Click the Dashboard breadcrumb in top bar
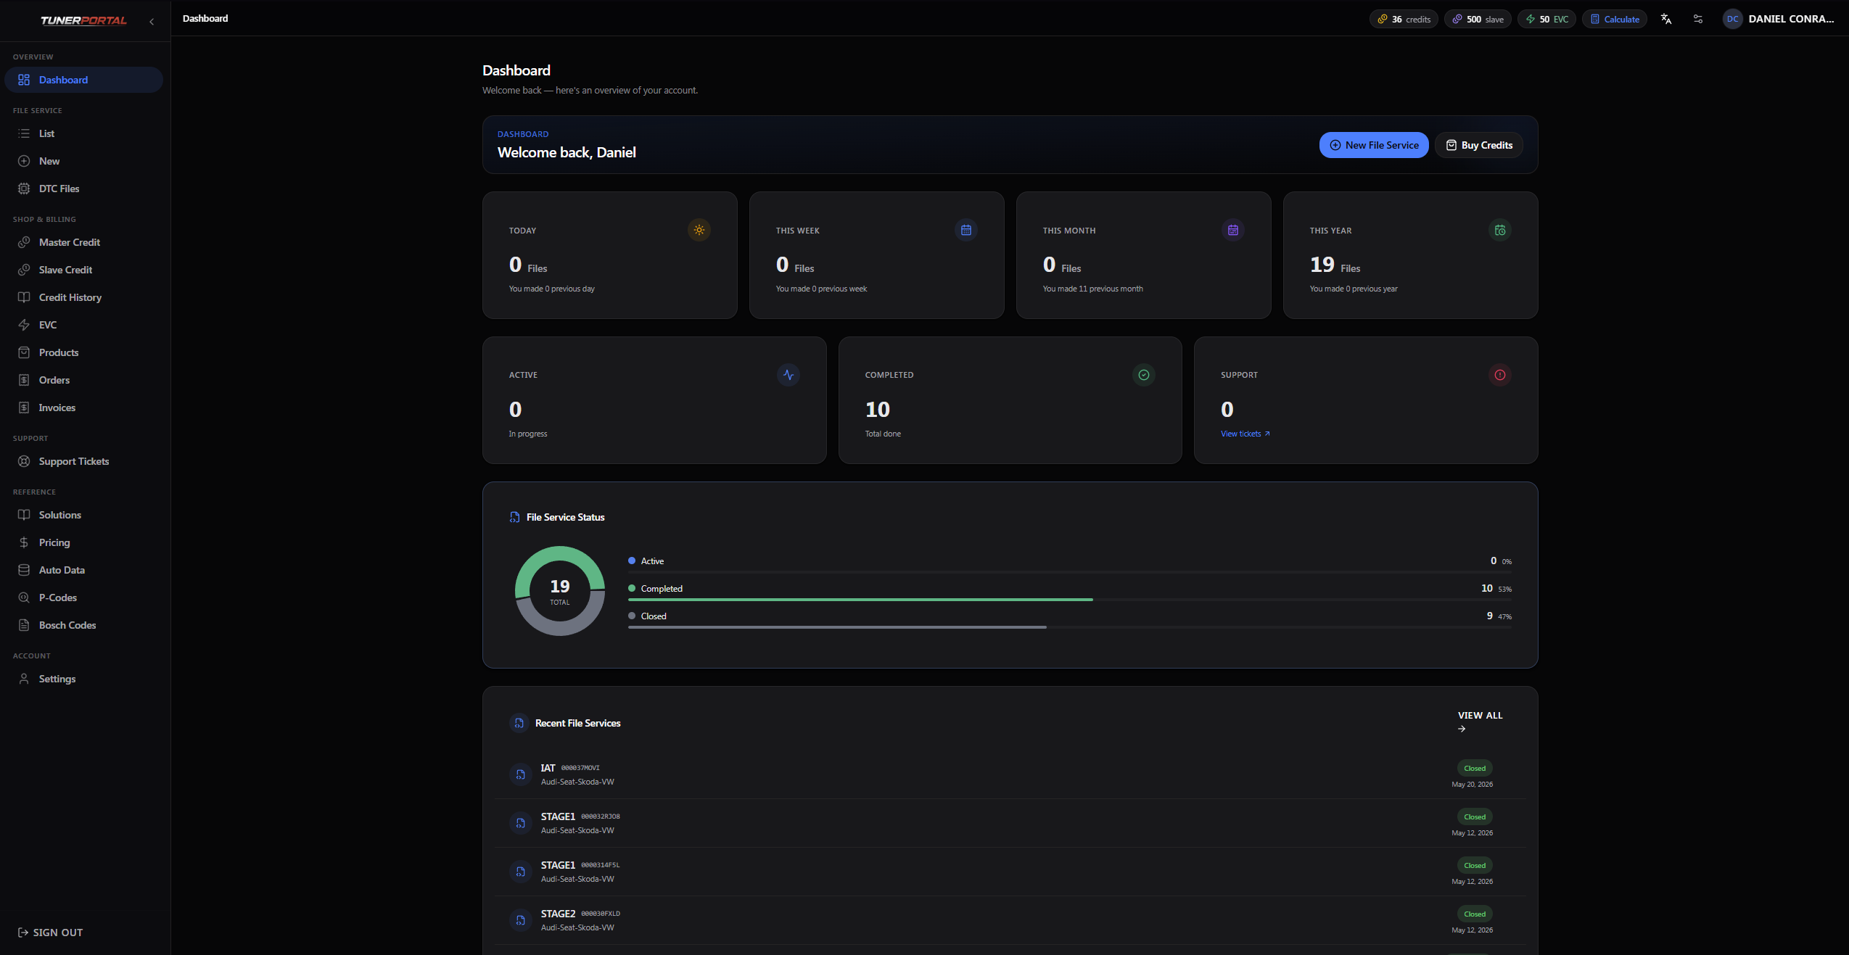 [205, 18]
